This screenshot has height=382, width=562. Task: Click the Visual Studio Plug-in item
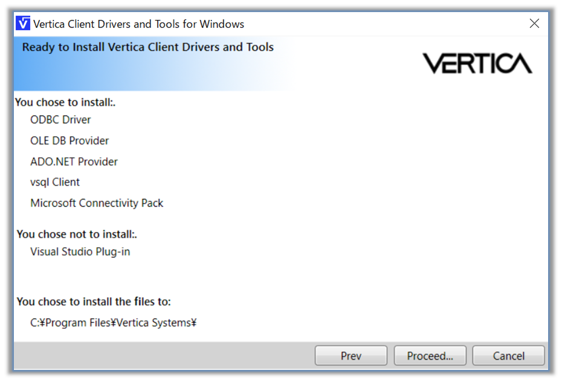tap(80, 251)
